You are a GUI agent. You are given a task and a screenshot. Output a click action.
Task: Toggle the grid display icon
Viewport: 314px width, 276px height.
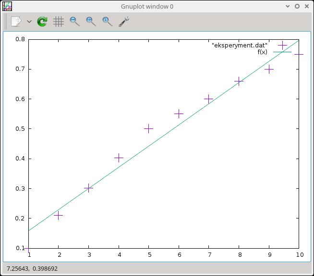(59, 22)
